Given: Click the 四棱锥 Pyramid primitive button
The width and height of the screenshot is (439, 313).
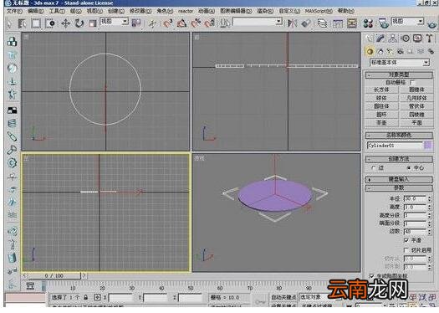Looking at the screenshot, I should (x=416, y=115).
